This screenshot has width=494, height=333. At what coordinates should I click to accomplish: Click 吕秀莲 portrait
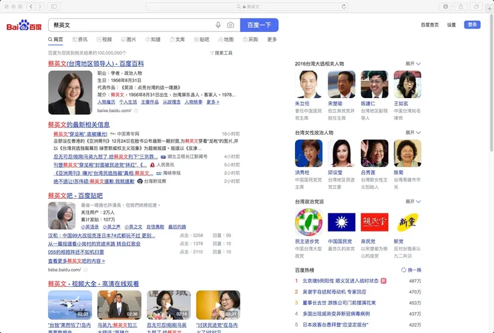point(375,153)
